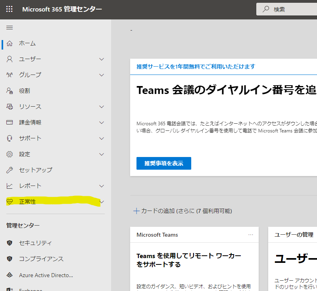
Task: Click the Teams 会議のダイヤルイン番号 heading
Action: [x=227, y=90]
